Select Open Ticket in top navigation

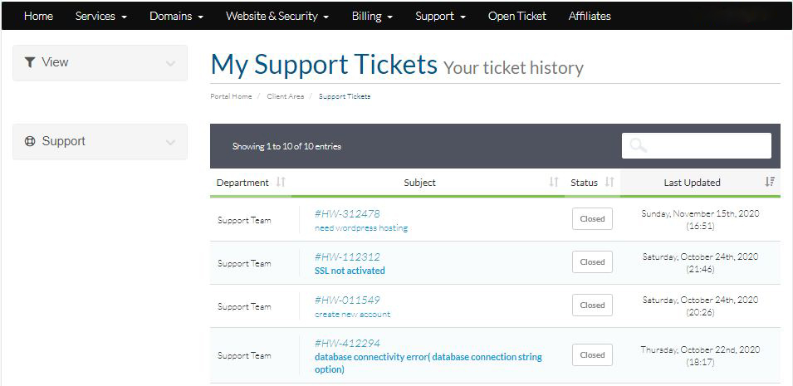click(x=516, y=16)
